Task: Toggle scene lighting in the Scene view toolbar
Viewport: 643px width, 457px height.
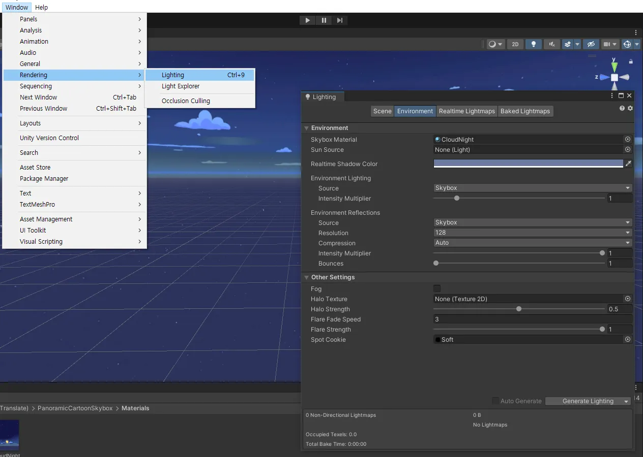Action: pos(533,44)
